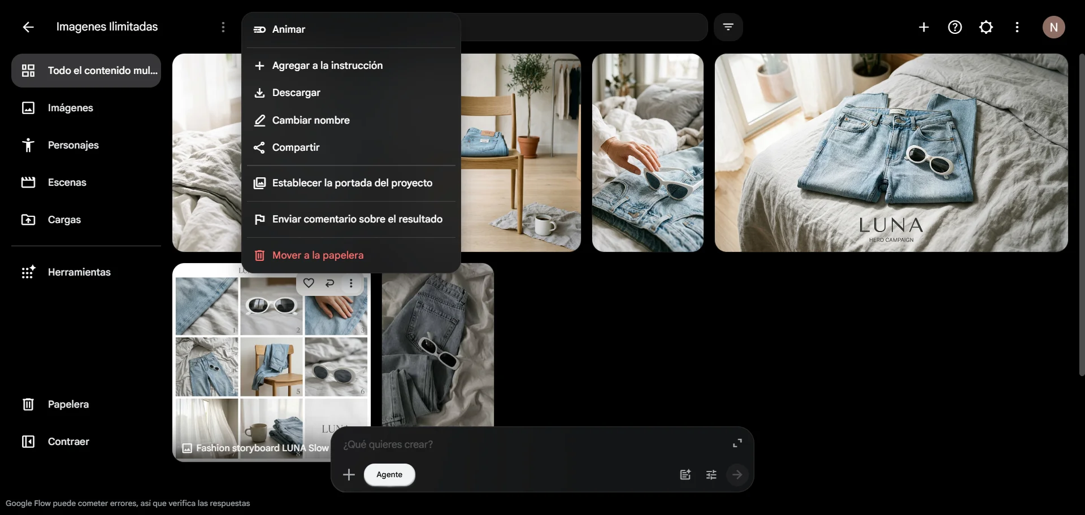Select Descargar from the menu
Screen dimensions: 1085x515
[351, 93]
